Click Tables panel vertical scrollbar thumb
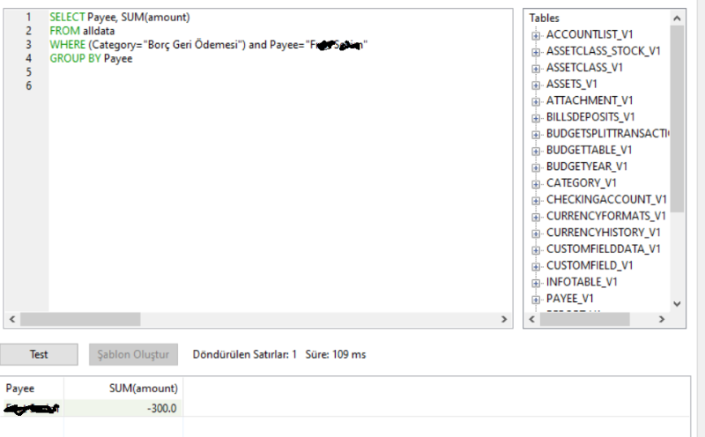Viewport: 705px width, 437px height. 677,119
